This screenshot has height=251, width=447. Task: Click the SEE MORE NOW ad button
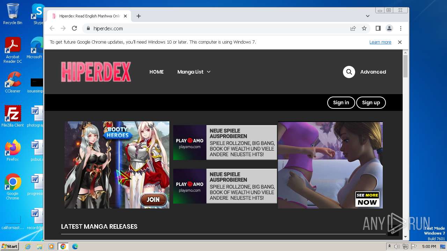coord(367,199)
